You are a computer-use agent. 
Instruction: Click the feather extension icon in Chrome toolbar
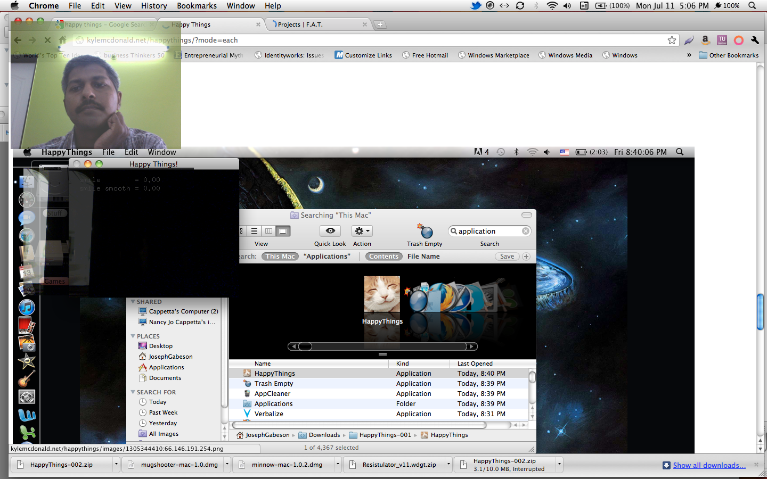point(689,40)
